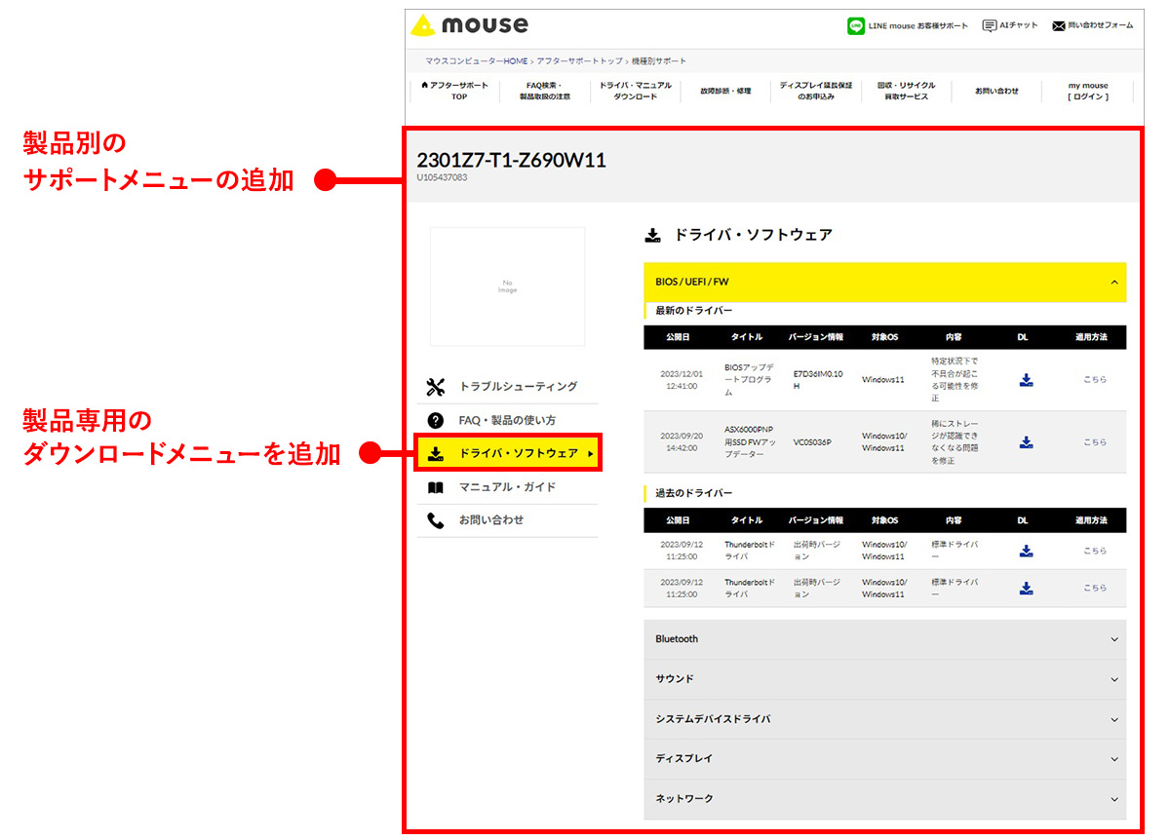Download the BIOS update program E7D36IM0.10H
This screenshot has height=840, width=1170.
(1026, 380)
